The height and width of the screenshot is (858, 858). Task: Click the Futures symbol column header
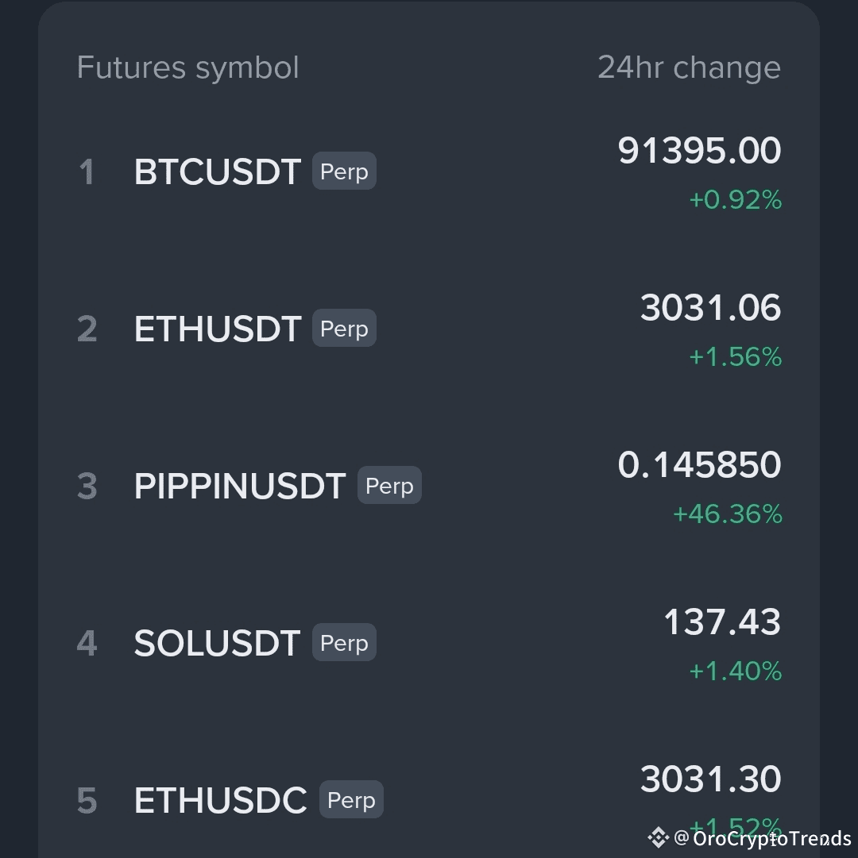(x=187, y=68)
